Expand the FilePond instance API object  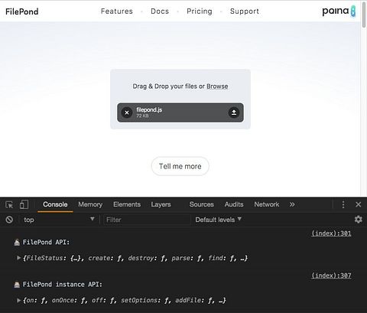[18, 300]
